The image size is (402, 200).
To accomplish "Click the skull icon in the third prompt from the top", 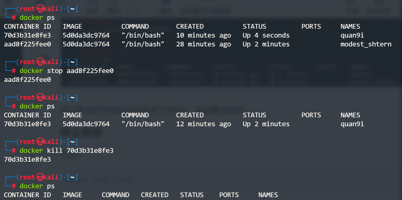I will click(40, 98).
